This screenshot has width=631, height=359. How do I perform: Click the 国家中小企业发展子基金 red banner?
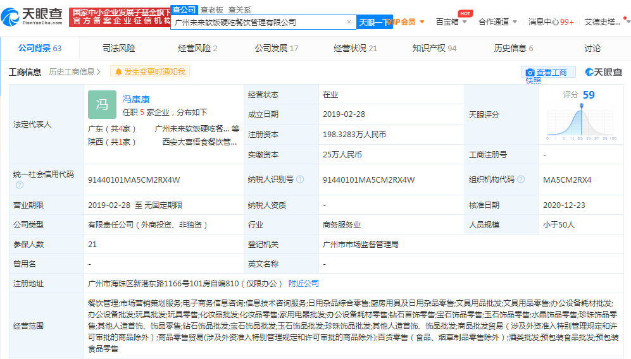(x=120, y=17)
